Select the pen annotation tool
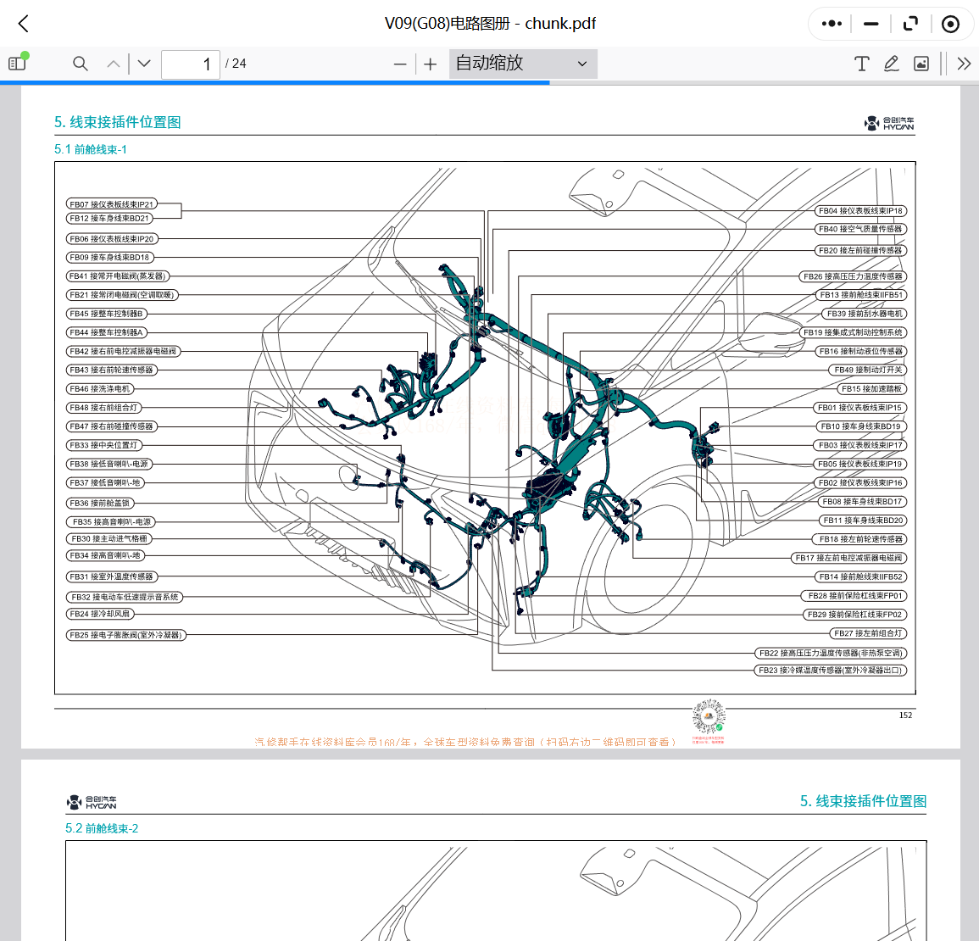The width and height of the screenshot is (979, 941). [x=891, y=63]
